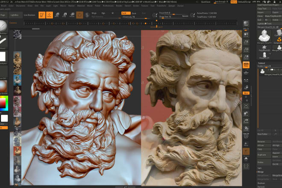Toggle the orange Xyz rotation button

246,93
